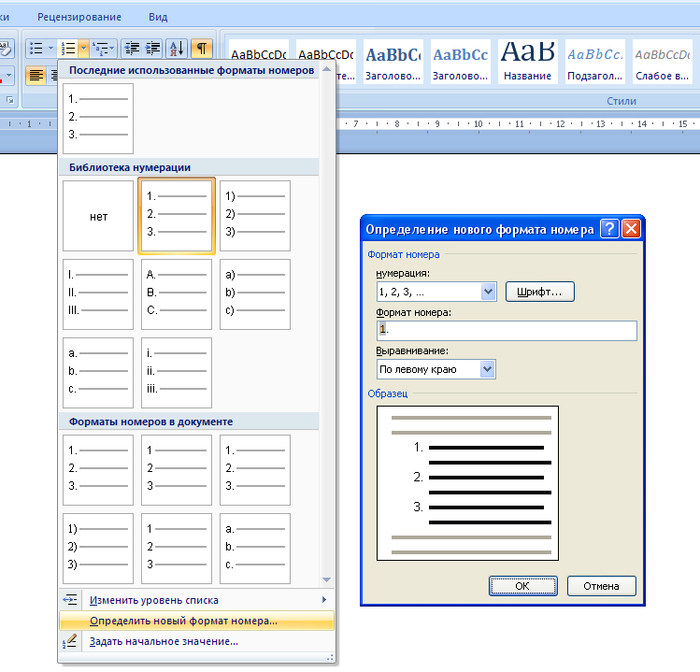Viewport: 700px width, 672px height.
Task: Toggle the Numbering dropdown arrow
Action: pyautogui.click(x=83, y=49)
